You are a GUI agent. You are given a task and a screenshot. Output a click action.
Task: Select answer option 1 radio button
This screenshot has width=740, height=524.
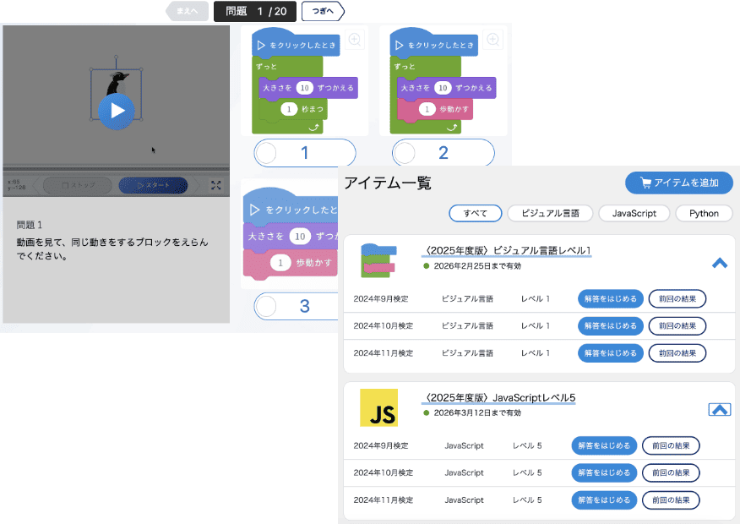click(266, 153)
